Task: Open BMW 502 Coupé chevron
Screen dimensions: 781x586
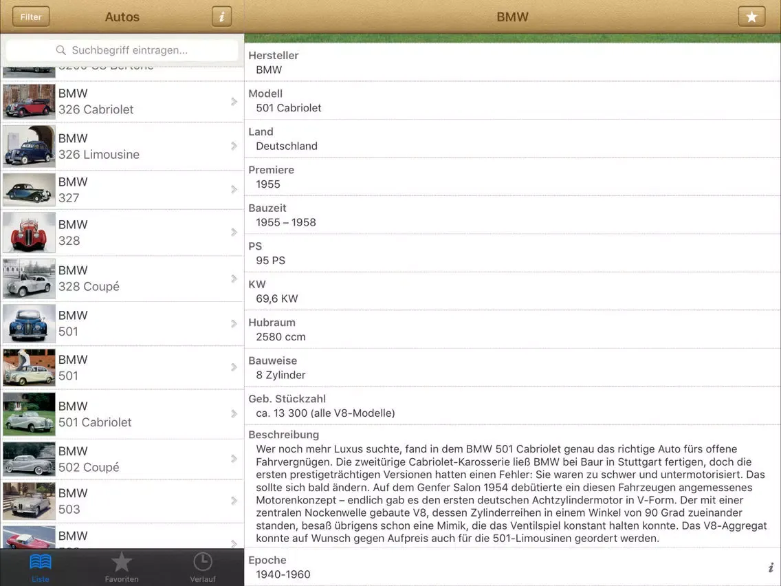Action: [x=234, y=459]
